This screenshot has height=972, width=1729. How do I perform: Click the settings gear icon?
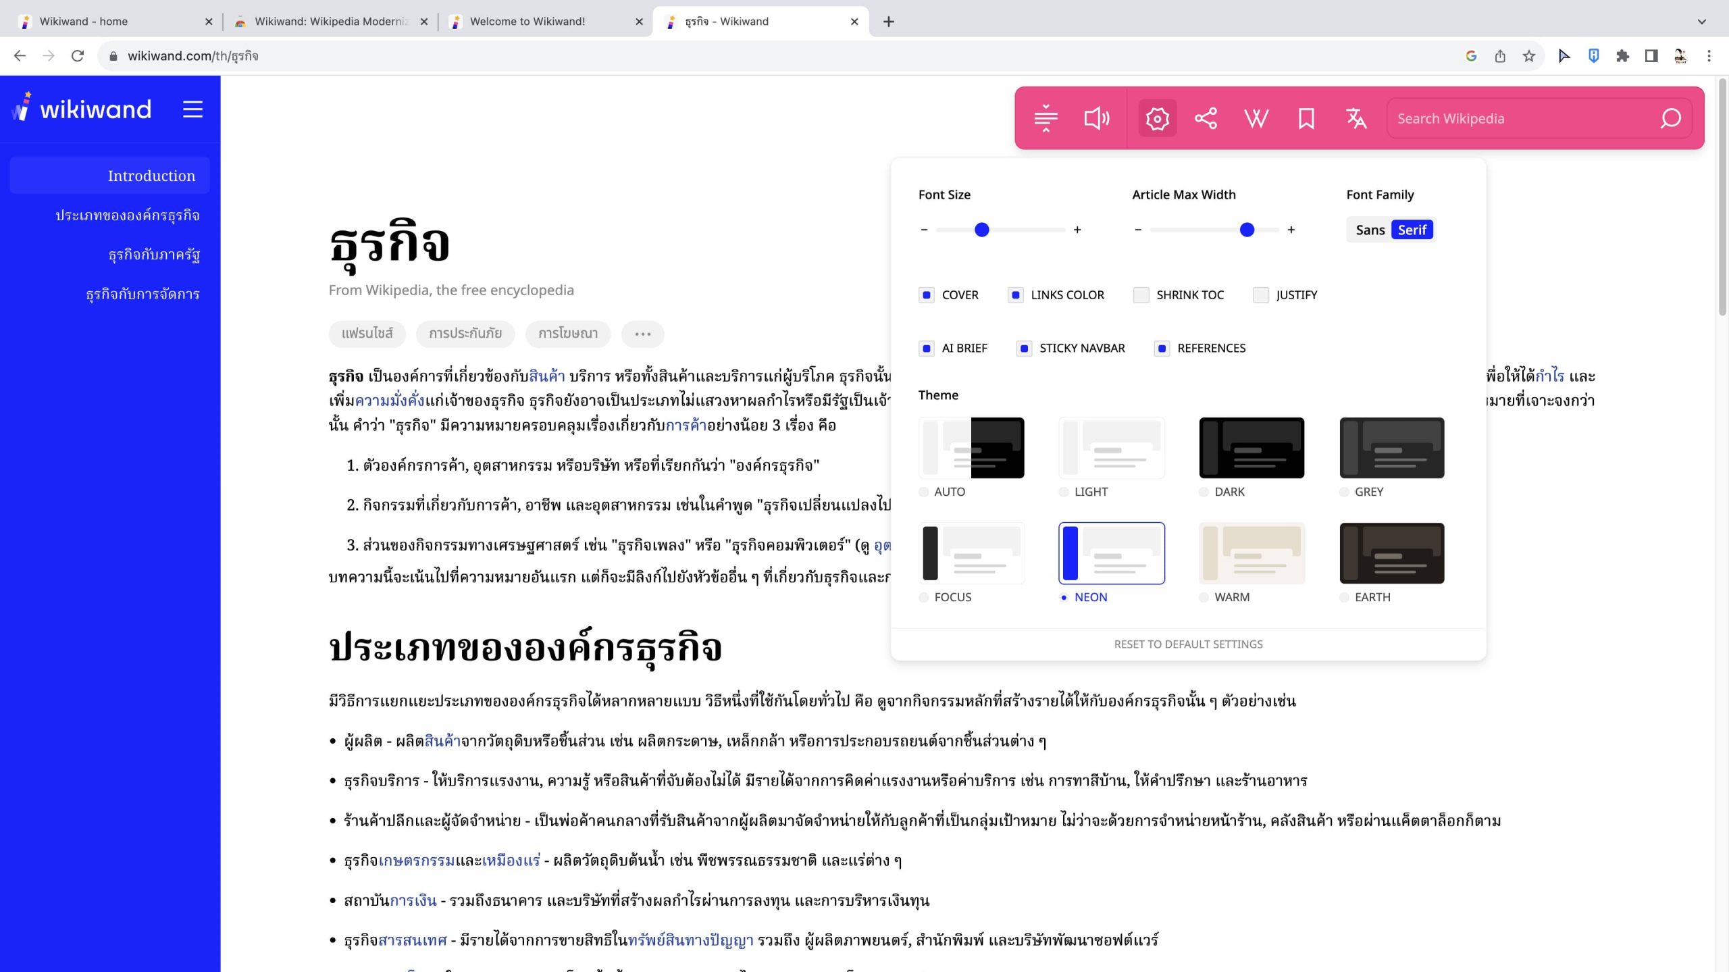click(1157, 118)
